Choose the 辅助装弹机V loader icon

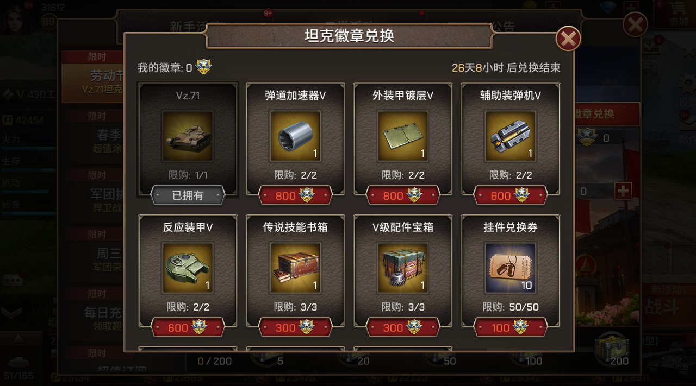tap(511, 136)
